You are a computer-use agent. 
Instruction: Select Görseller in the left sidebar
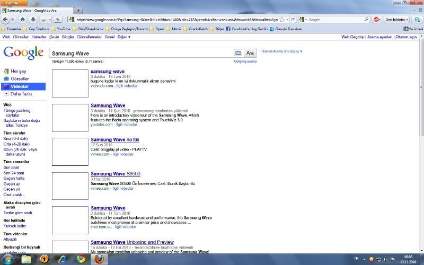pos(20,78)
